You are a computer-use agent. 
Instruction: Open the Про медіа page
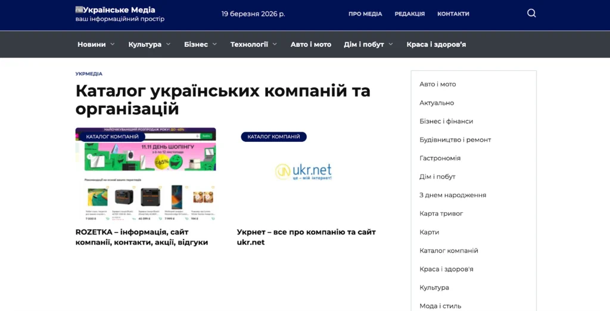(x=365, y=14)
